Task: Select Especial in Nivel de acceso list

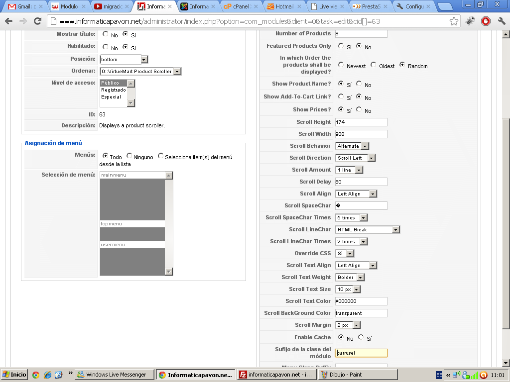Action: pos(113,97)
